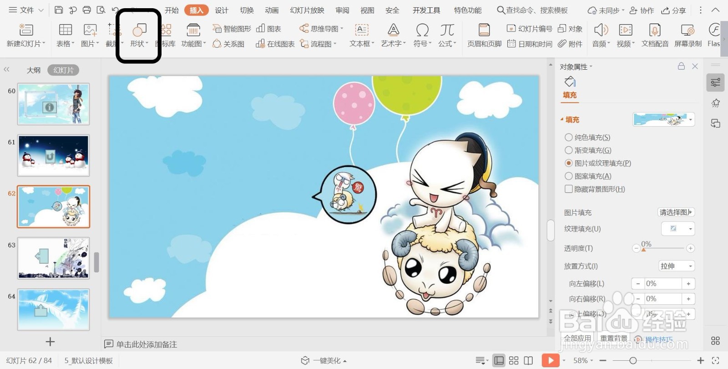Click the Print icon in quick access bar
Viewport: 728px width, 369px height.
pos(87,10)
